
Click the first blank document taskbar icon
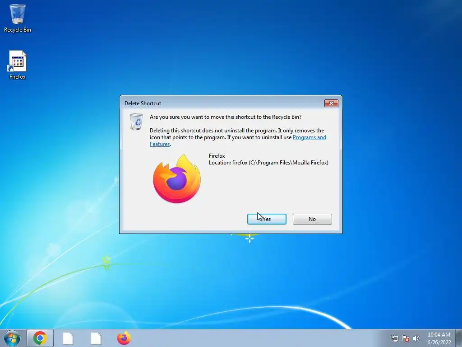tap(68, 338)
